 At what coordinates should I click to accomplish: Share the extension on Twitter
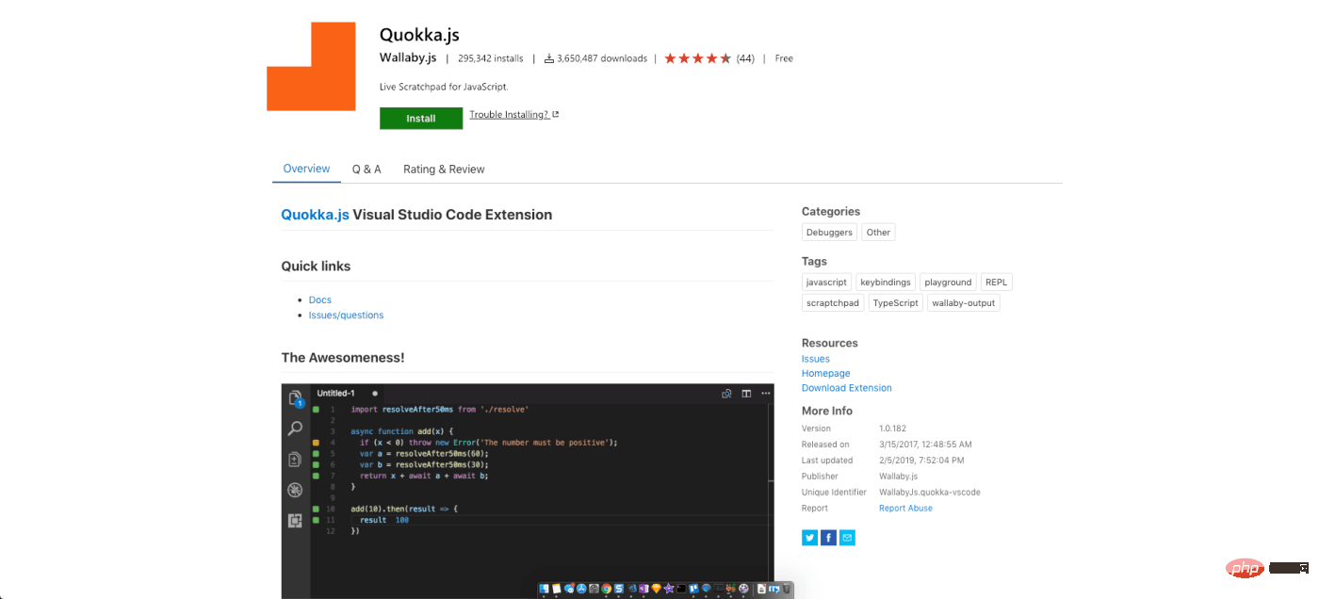pyautogui.click(x=809, y=538)
